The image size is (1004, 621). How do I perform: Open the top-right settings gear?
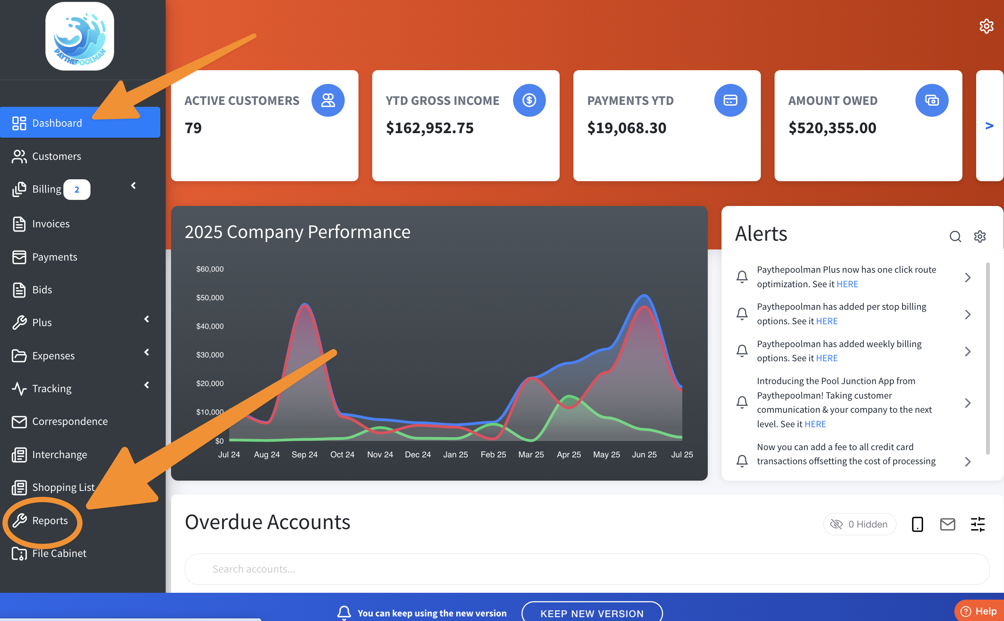point(986,26)
